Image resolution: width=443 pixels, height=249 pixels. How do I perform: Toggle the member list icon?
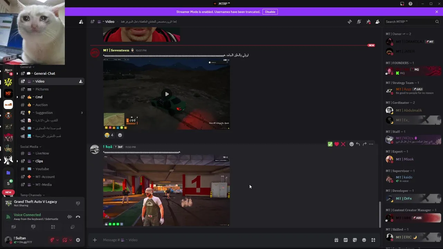pos(378,21)
